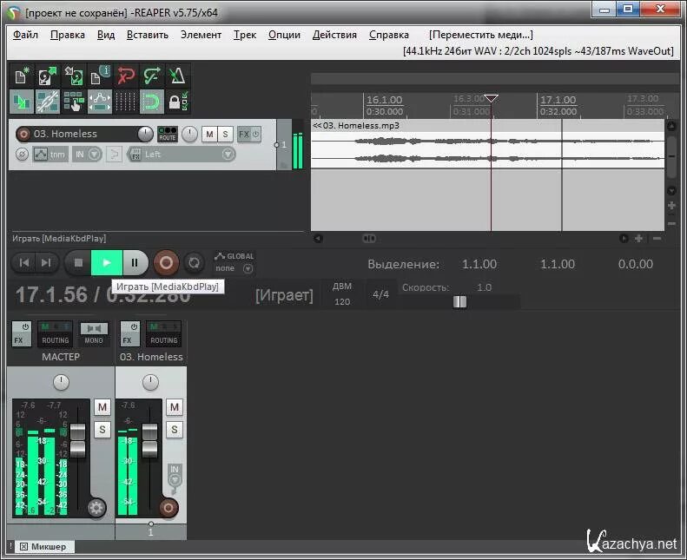Click the Open project toolbar icon
The height and width of the screenshot is (560, 687).
[x=47, y=76]
